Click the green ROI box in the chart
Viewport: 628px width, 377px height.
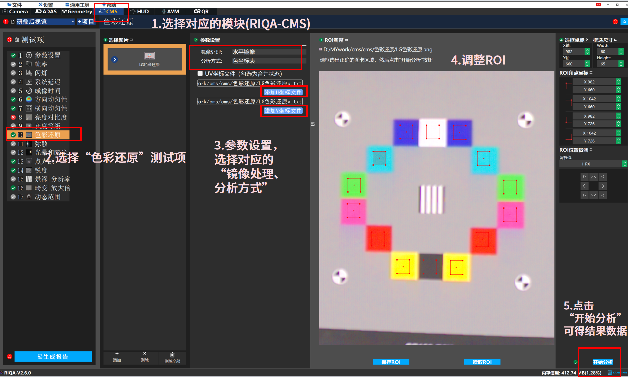coord(354,185)
